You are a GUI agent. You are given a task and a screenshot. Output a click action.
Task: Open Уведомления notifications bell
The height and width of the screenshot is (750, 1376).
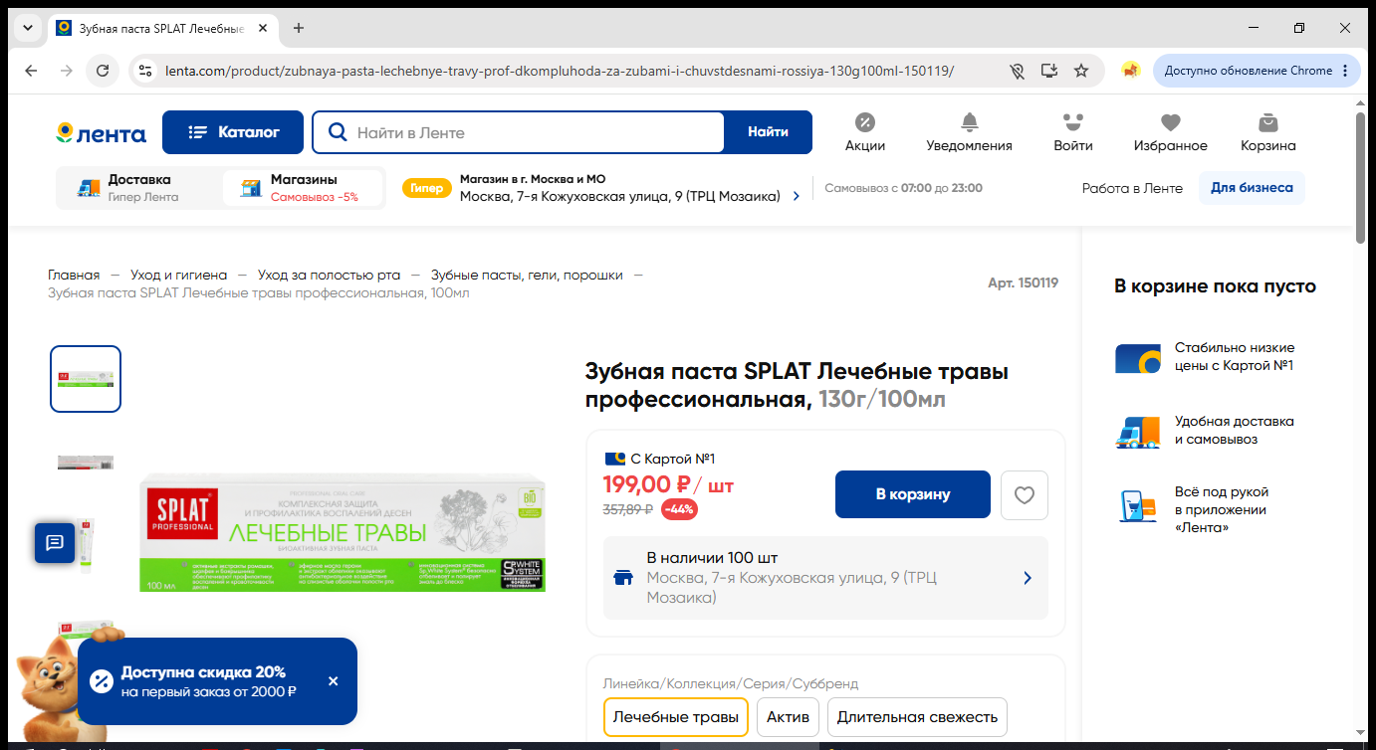point(969,132)
